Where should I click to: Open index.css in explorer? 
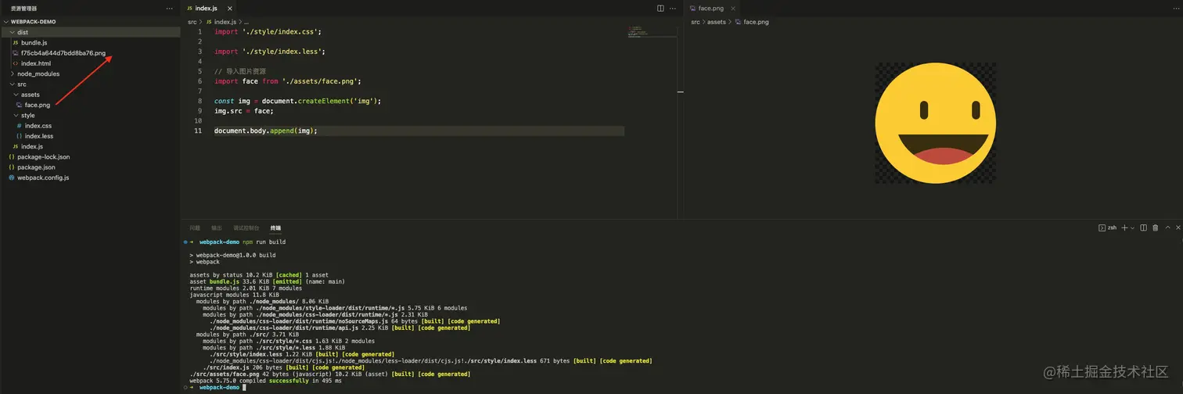90,125
